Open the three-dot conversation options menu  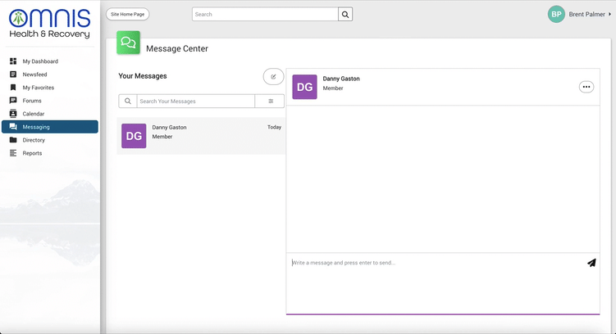586,87
